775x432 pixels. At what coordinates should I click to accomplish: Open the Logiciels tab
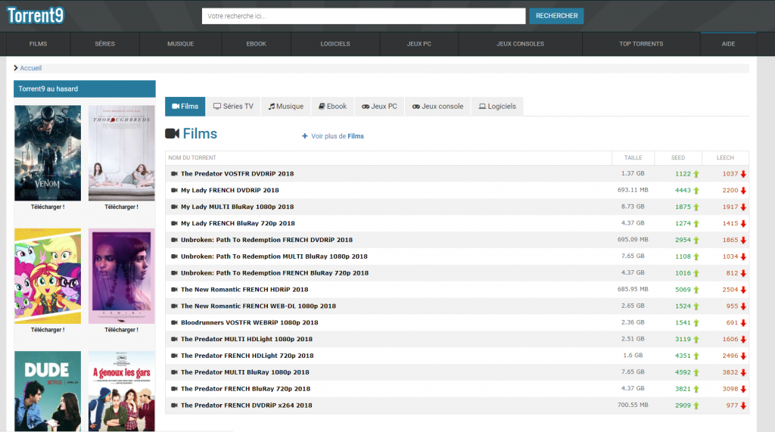(496, 107)
